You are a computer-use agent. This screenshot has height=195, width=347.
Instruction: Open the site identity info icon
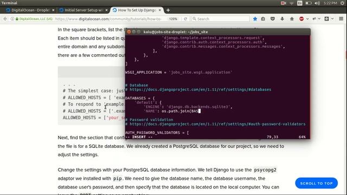click(x=12, y=19)
